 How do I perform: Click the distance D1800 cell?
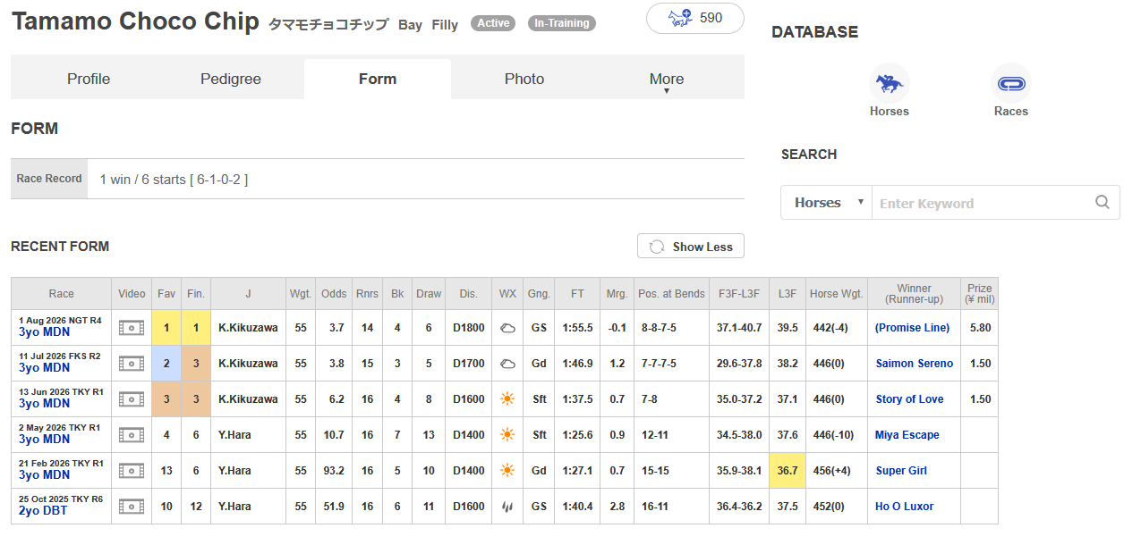tap(468, 328)
